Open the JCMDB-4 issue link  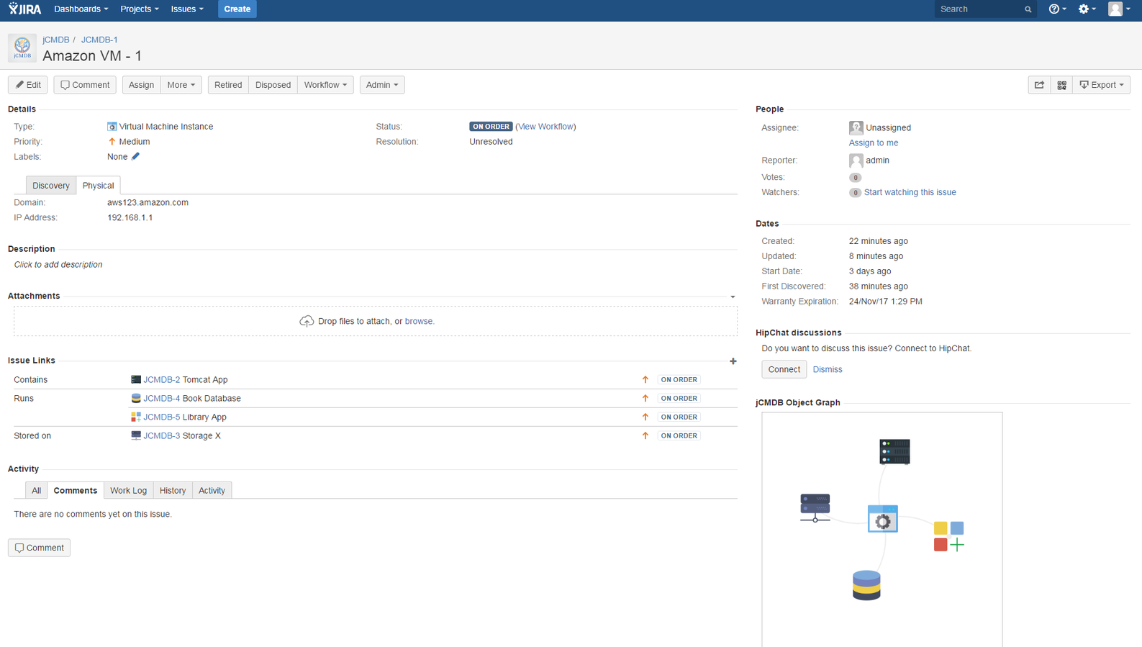click(x=162, y=398)
